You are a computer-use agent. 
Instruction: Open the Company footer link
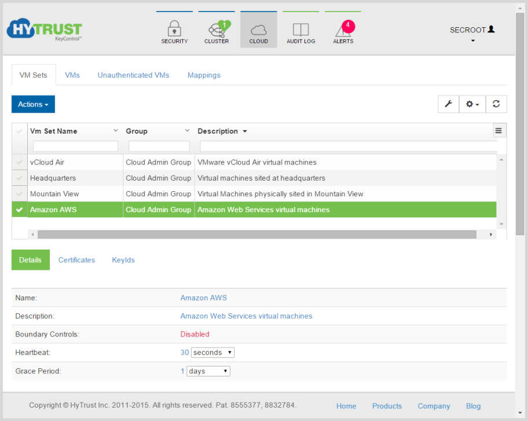pos(434,406)
